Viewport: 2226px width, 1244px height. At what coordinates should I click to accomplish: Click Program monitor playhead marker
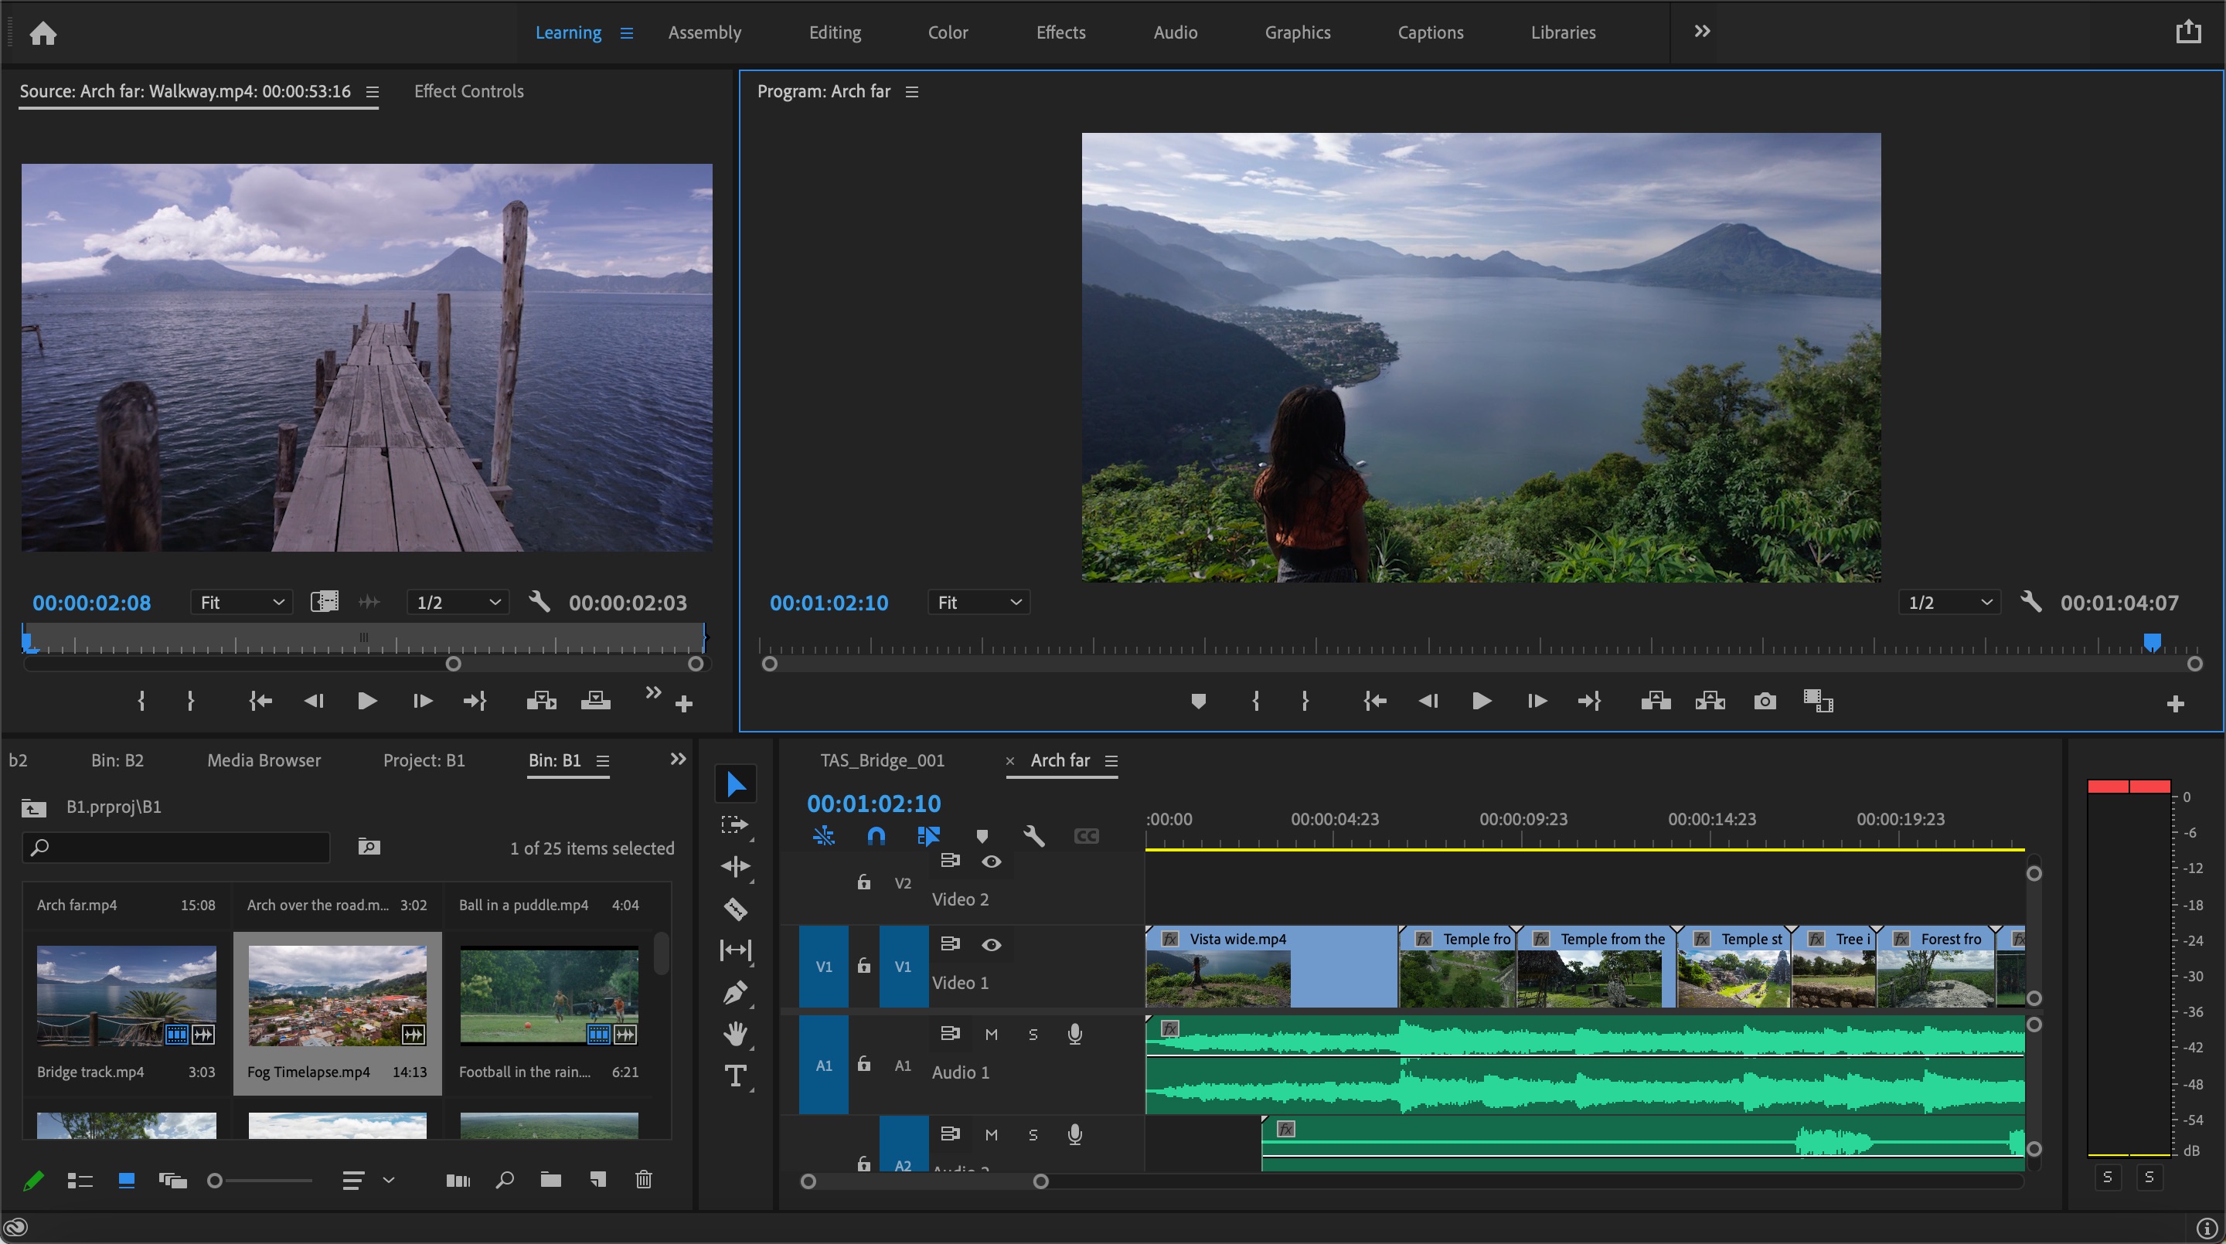point(2152,641)
